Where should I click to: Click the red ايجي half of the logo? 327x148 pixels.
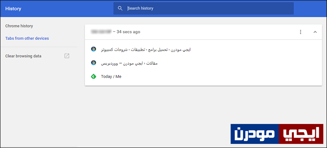pos(301,134)
